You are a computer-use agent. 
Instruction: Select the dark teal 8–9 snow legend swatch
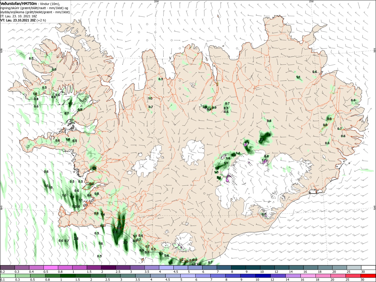pyautogui.click(x=239, y=268)
